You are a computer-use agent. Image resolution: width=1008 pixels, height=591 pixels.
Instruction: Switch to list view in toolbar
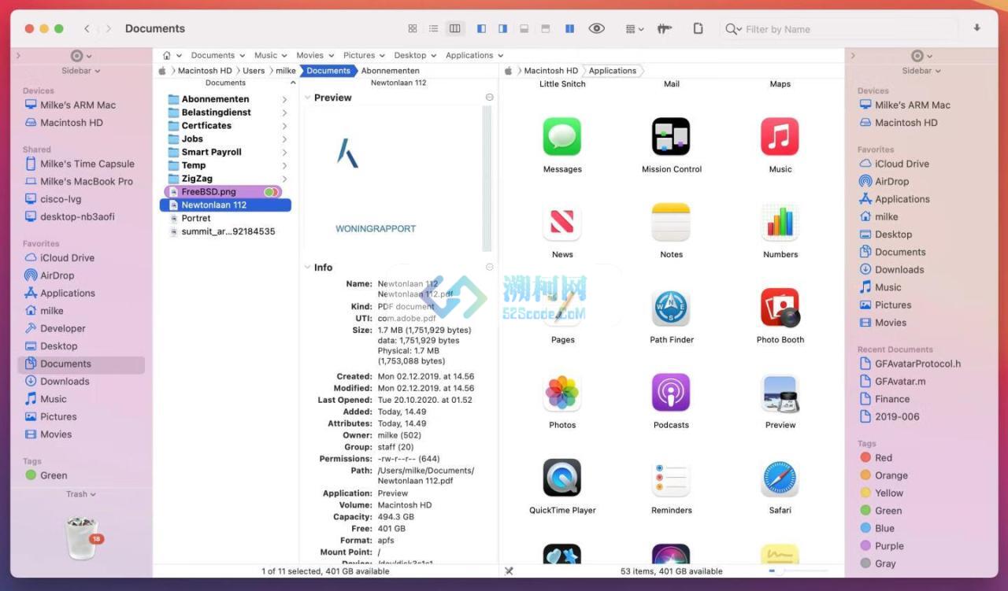tap(433, 28)
